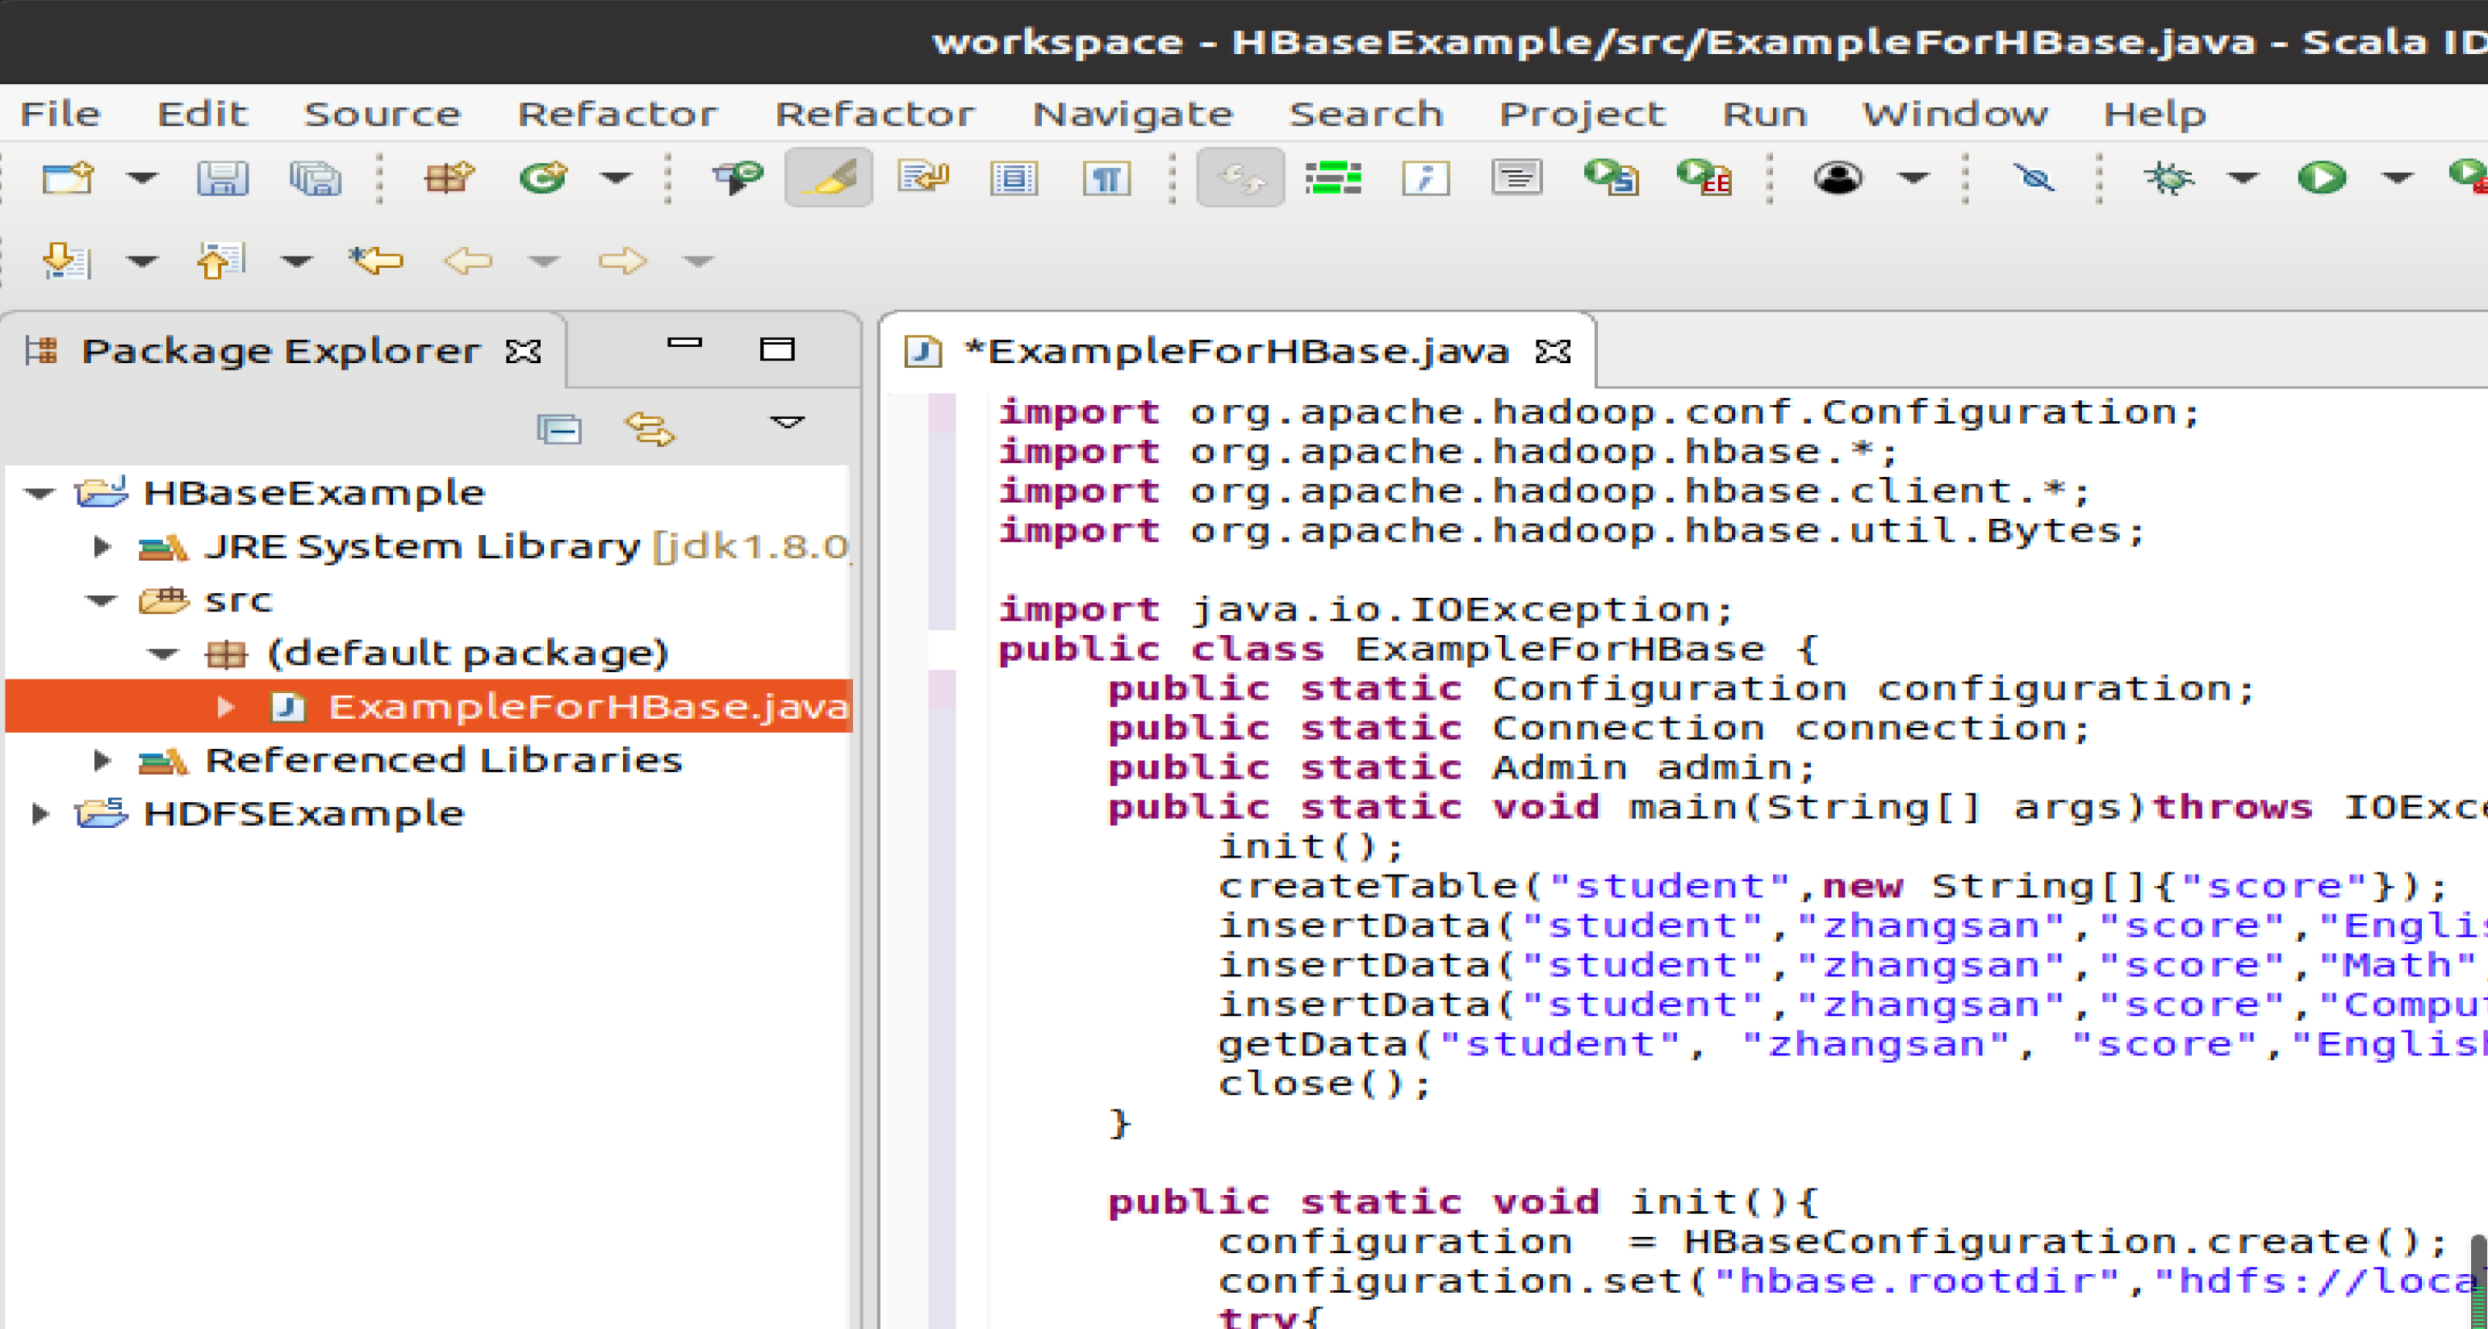Open the Run menu
2488x1329 pixels.
pos(1765,114)
